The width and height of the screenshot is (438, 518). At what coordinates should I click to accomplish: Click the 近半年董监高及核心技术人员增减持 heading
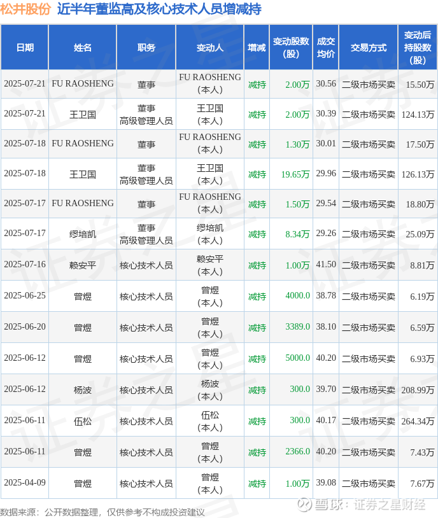click(x=159, y=9)
